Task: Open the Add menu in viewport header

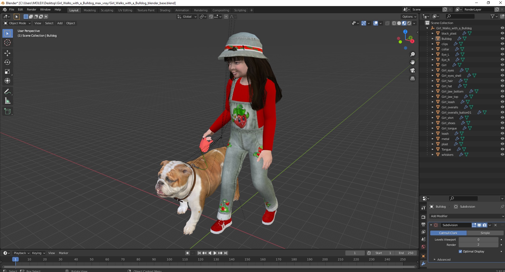Action: click(x=60, y=23)
